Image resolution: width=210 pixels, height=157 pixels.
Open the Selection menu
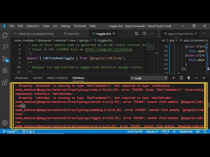(33, 26)
